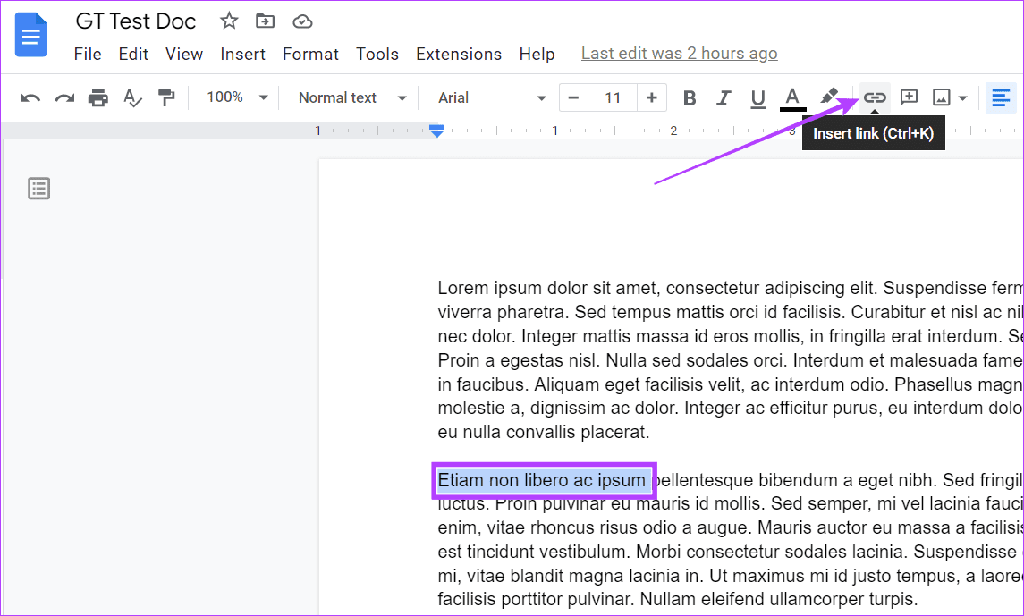The image size is (1024, 616).
Task: Open the Format menu
Action: pyautogui.click(x=310, y=55)
